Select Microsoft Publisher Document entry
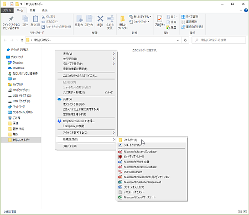This screenshot has height=215, width=249. (x=152, y=182)
